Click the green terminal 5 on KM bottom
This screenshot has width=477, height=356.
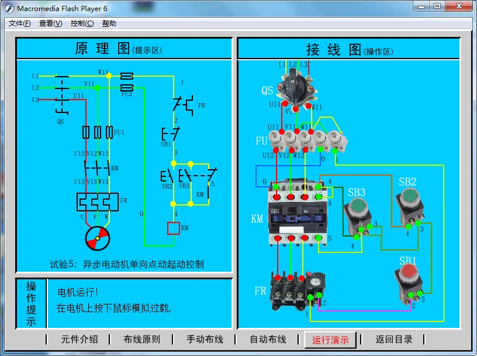point(318,238)
